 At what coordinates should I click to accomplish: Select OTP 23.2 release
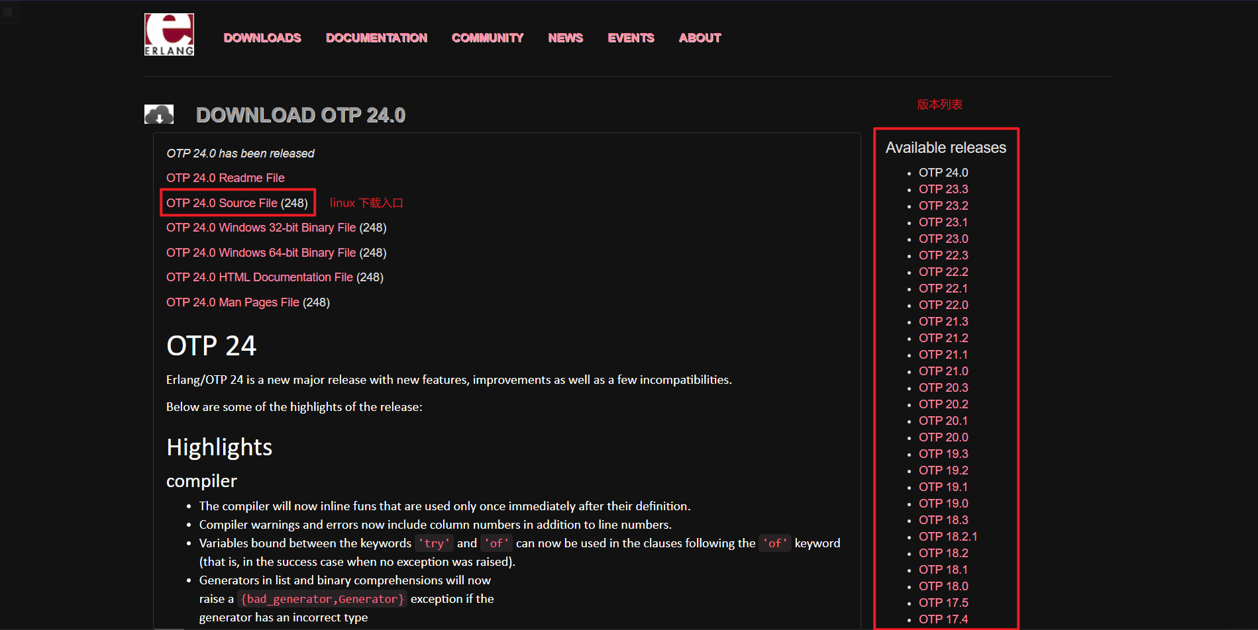(x=943, y=206)
